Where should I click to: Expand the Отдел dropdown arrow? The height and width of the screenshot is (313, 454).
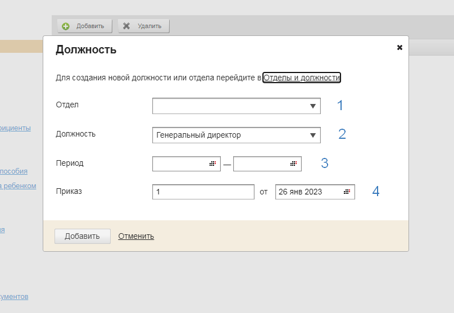click(x=312, y=106)
